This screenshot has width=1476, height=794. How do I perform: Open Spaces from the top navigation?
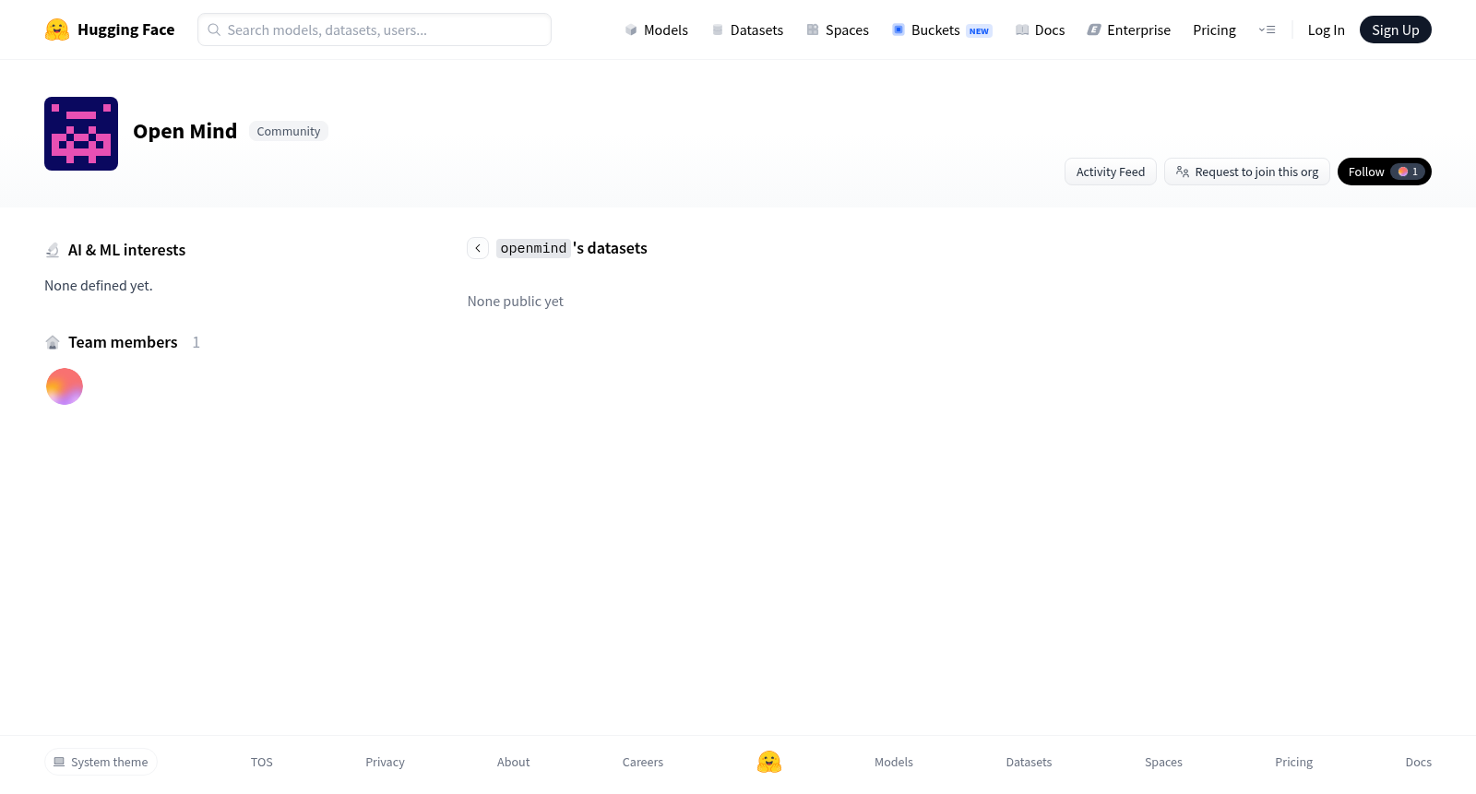pos(838,30)
